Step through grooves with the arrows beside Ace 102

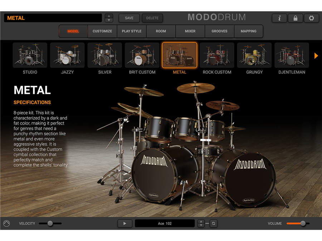[x=201, y=224]
